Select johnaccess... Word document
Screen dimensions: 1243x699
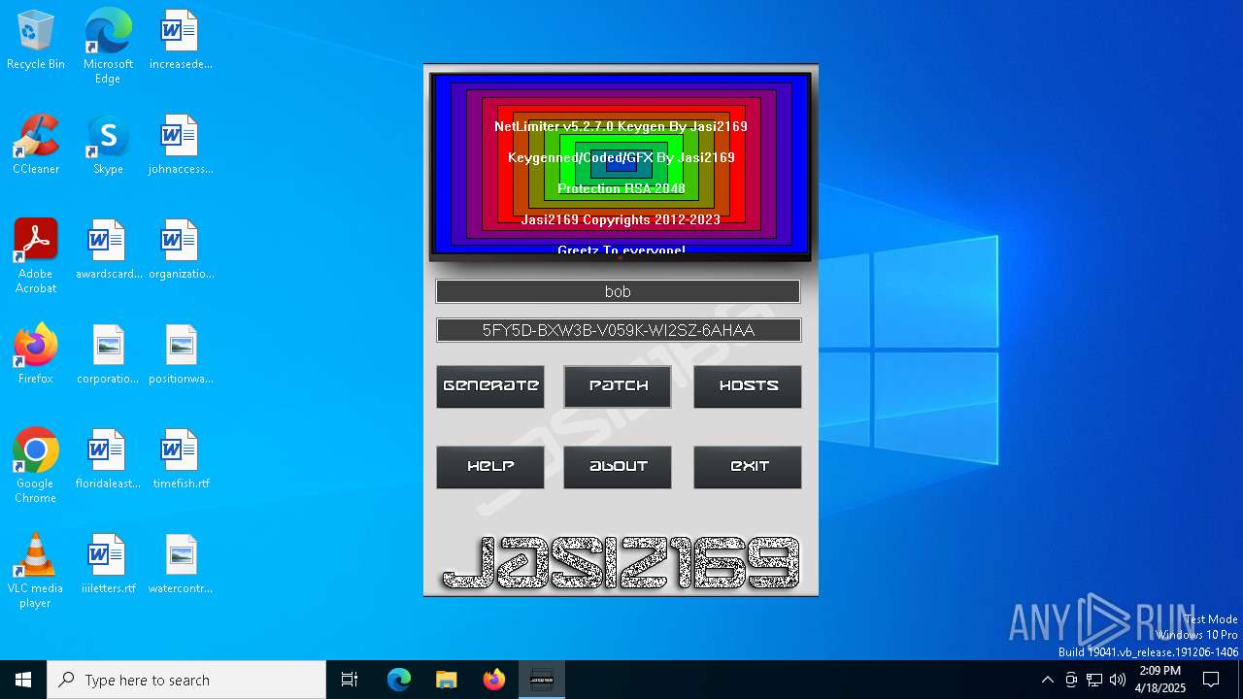[x=181, y=146]
